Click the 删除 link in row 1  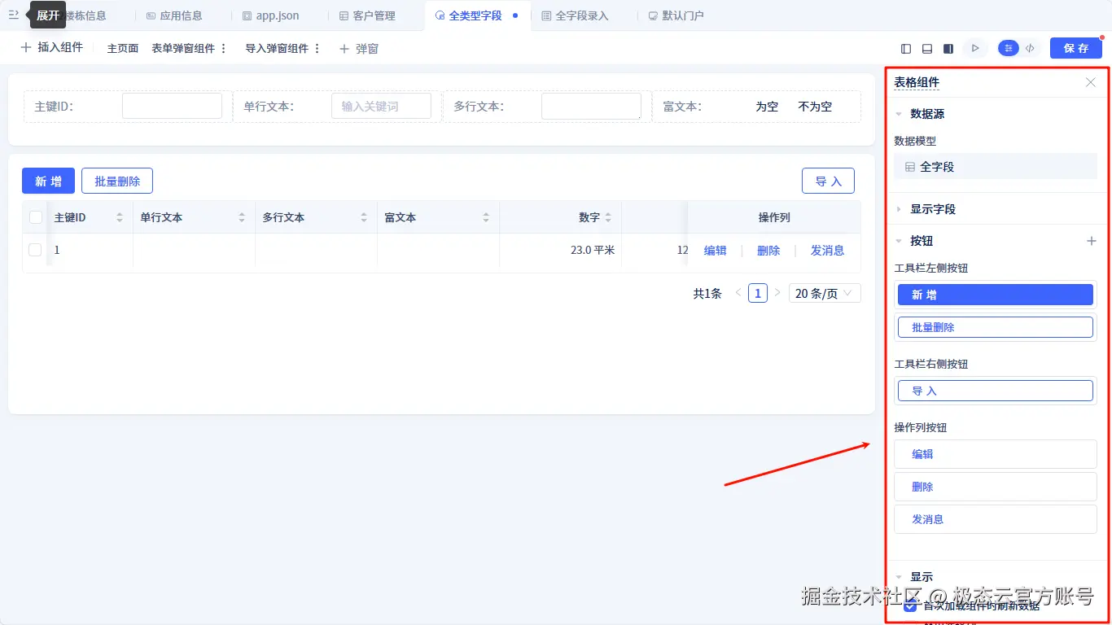768,251
